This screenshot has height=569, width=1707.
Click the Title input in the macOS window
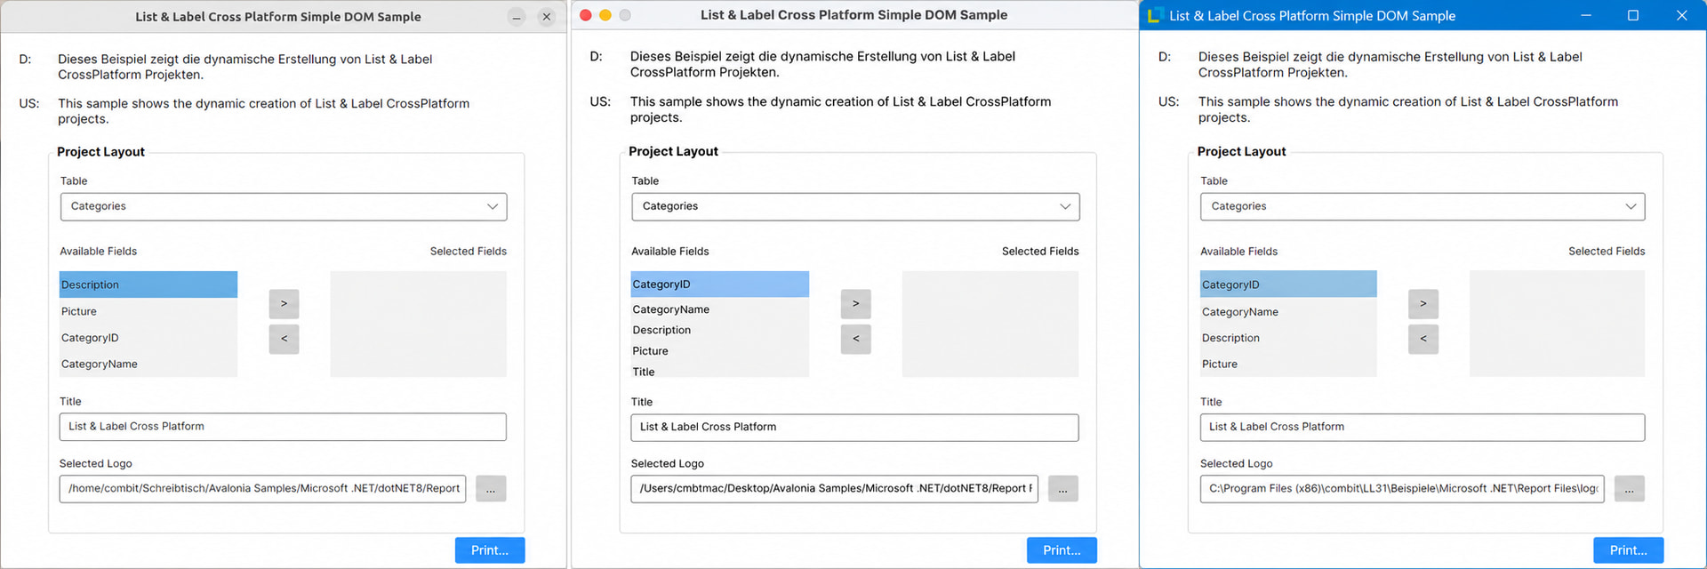[x=854, y=427]
